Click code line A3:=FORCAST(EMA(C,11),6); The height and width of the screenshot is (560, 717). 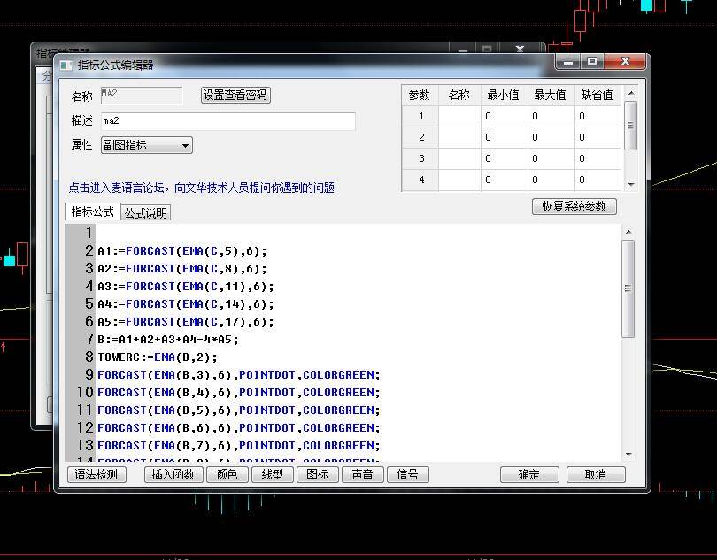coord(186,287)
